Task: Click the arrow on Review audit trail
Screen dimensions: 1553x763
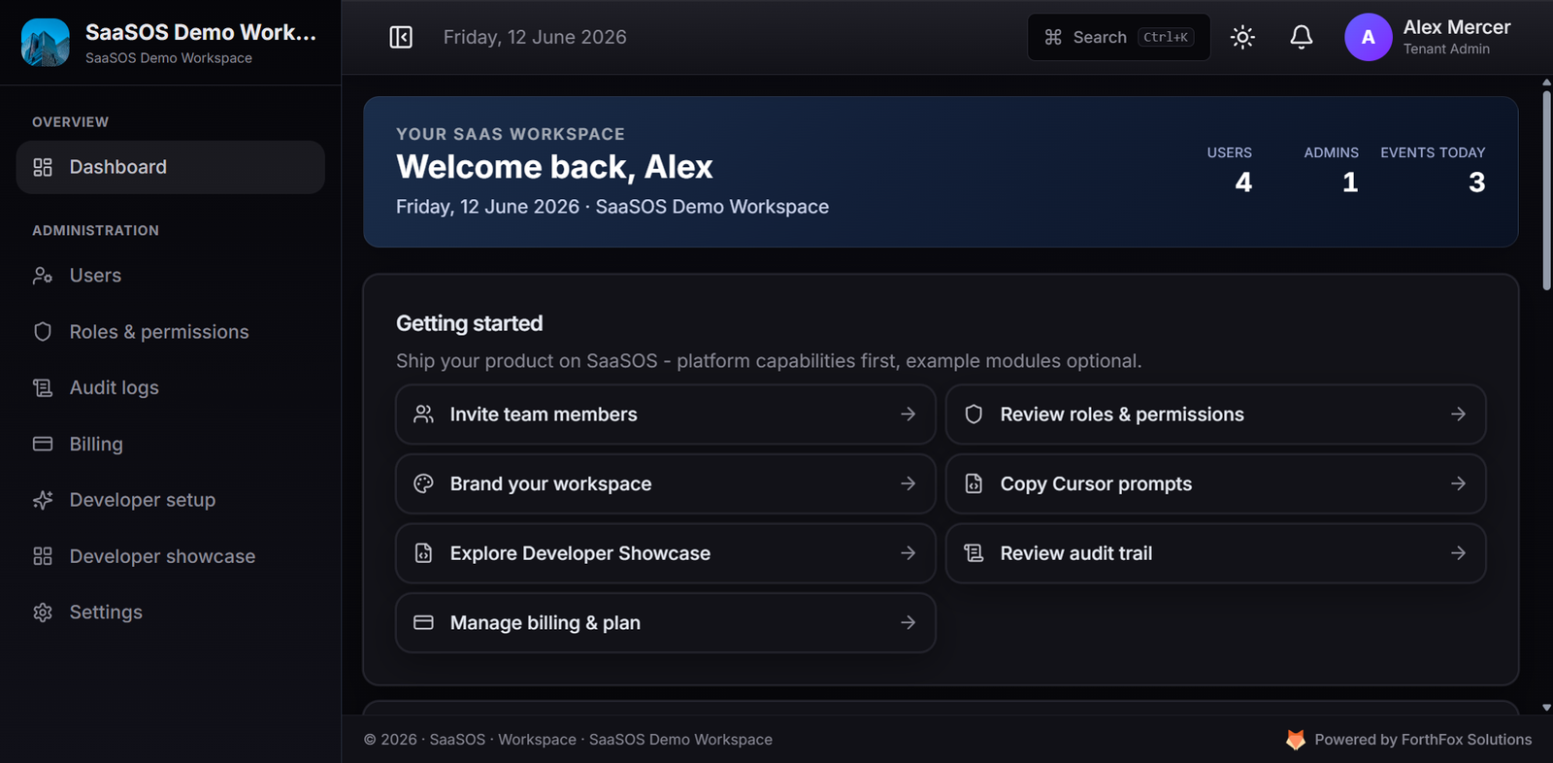Action: (x=1458, y=553)
